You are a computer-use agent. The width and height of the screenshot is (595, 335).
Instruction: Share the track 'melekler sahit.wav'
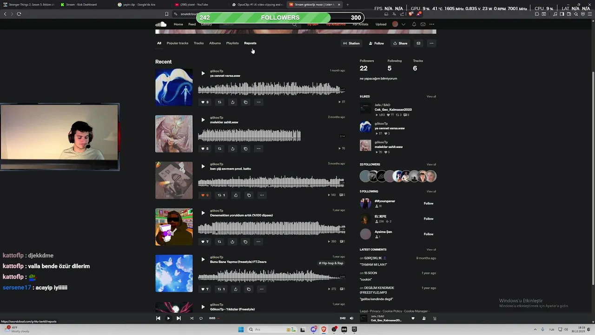pyautogui.click(x=232, y=148)
